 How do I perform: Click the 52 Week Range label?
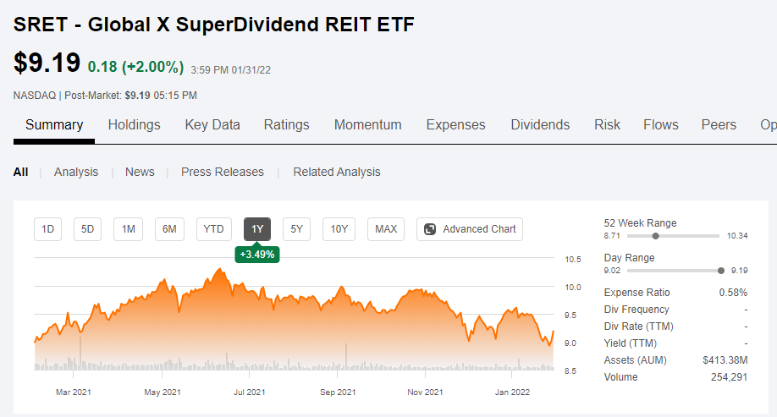pyautogui.click(x=640, y=222)
